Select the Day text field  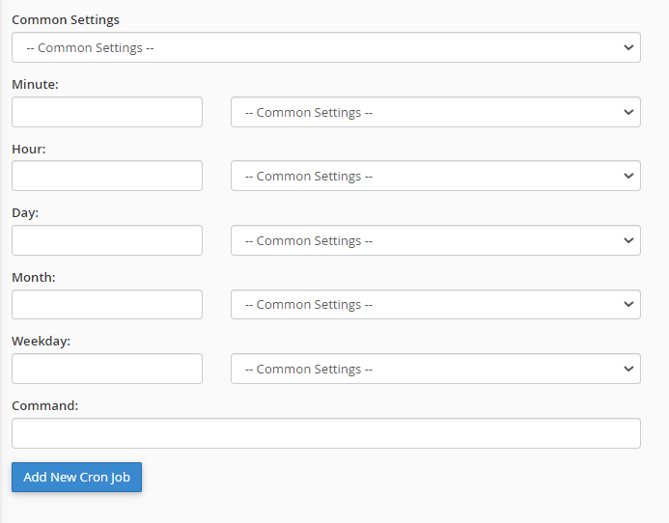(x=107, y=240)
